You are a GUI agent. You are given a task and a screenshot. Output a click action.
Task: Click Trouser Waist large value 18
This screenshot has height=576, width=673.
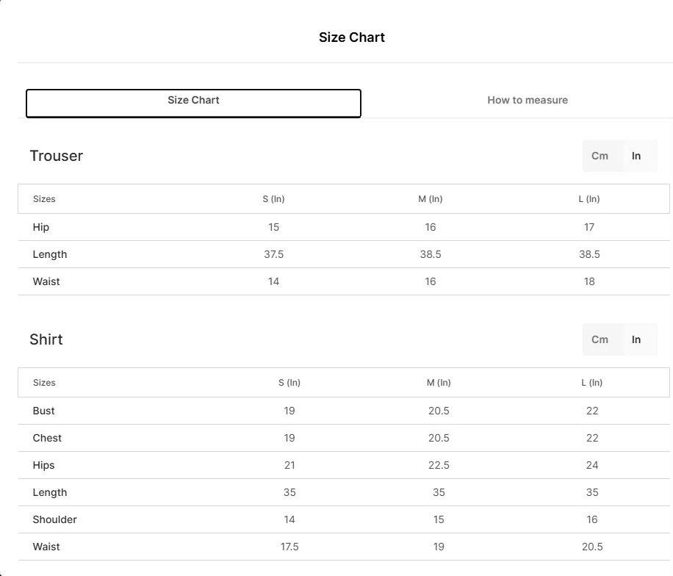tap(589, 281)
